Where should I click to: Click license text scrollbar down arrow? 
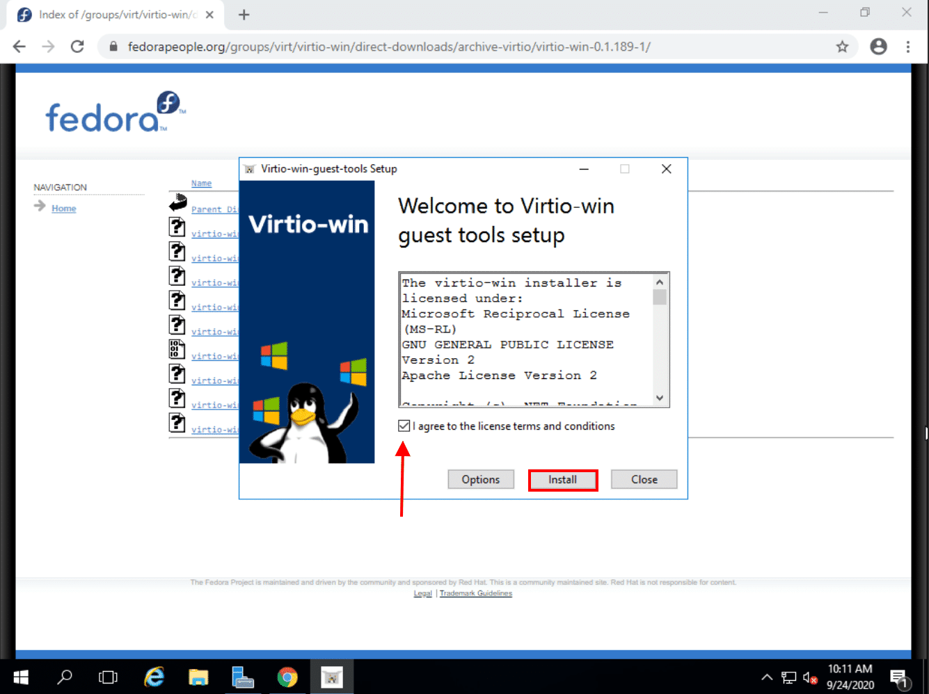coord(660,398)
